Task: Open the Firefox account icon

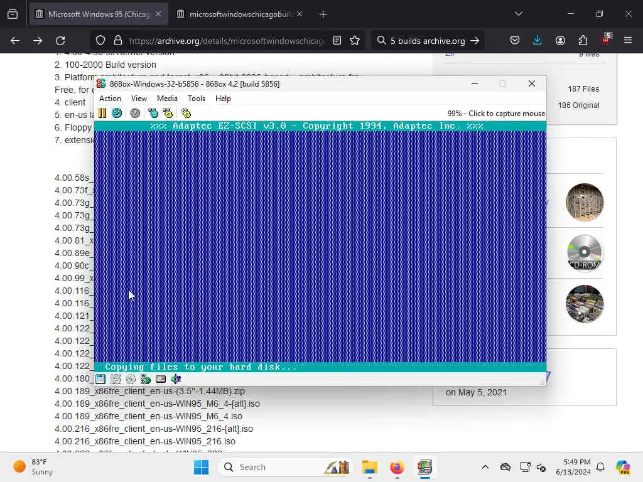Action: click(560, 41)
